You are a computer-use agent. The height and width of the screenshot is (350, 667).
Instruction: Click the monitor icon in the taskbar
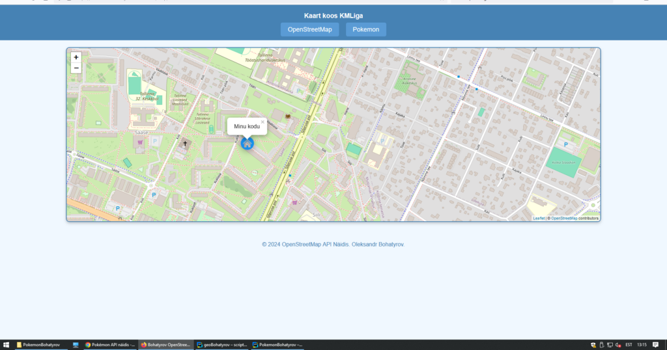[76, 345]
